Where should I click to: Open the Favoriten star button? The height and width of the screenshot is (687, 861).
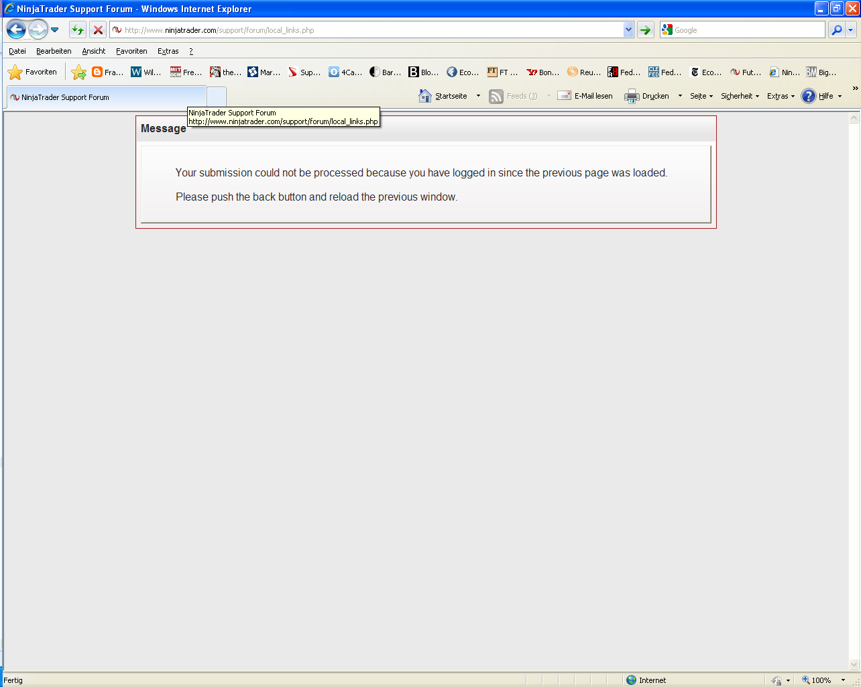[x=32, y=72]
